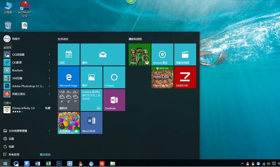Image resolution: width=280 pixels, height=167 pixels.
Task: Select the Recycle Bin desktop icon
Action: pyautogui.click(x=8, y=26)
